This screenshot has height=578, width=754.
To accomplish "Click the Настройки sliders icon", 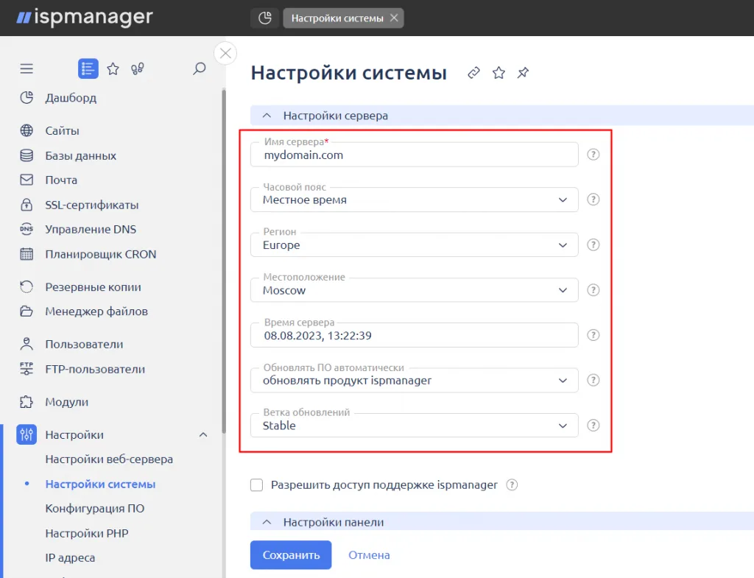I will coord(27,434).
